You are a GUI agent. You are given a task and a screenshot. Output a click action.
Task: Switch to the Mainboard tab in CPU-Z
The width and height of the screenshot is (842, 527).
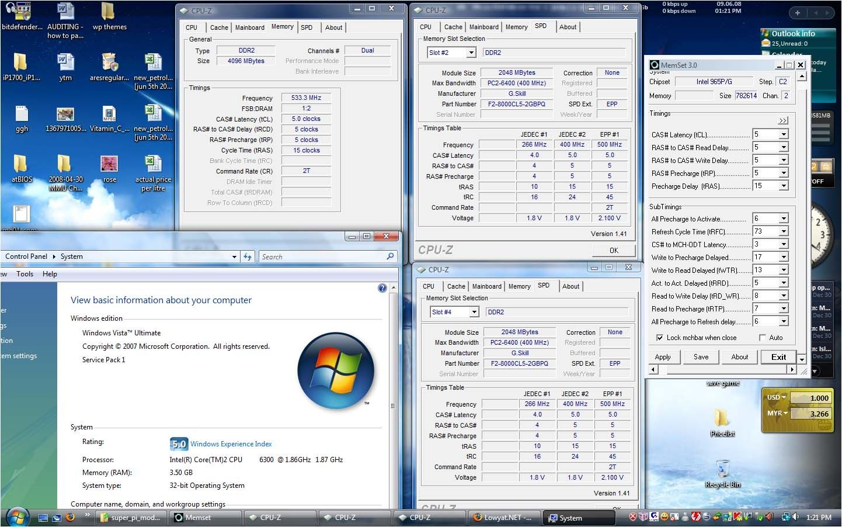(x=249, y=27)
